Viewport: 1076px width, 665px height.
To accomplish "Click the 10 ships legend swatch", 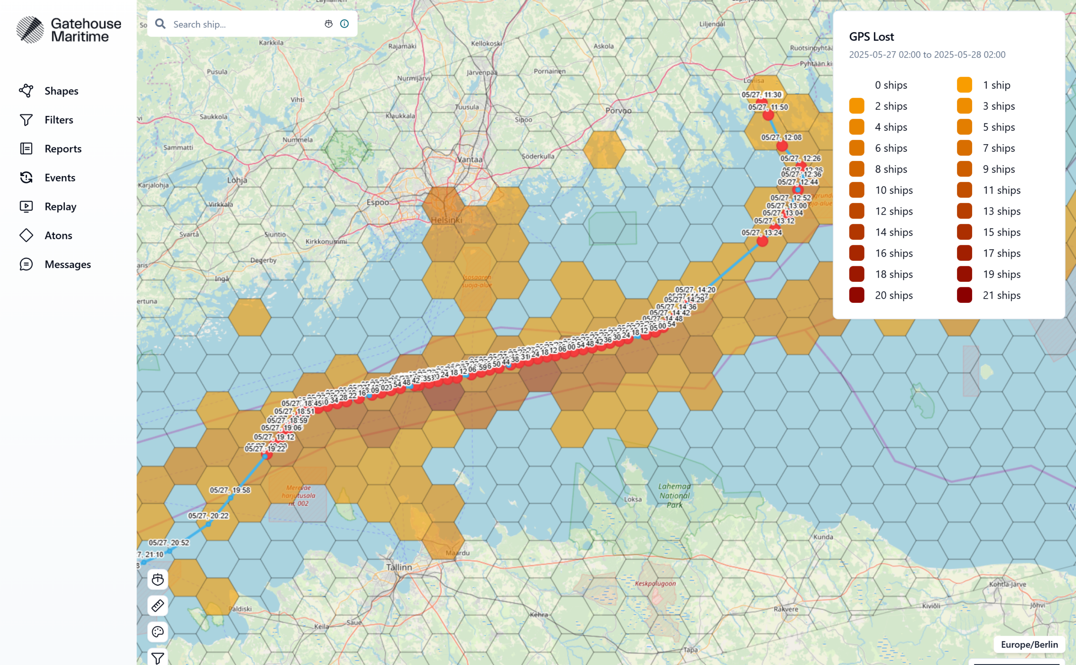I will pyautogui.click(x=857, y=190).
